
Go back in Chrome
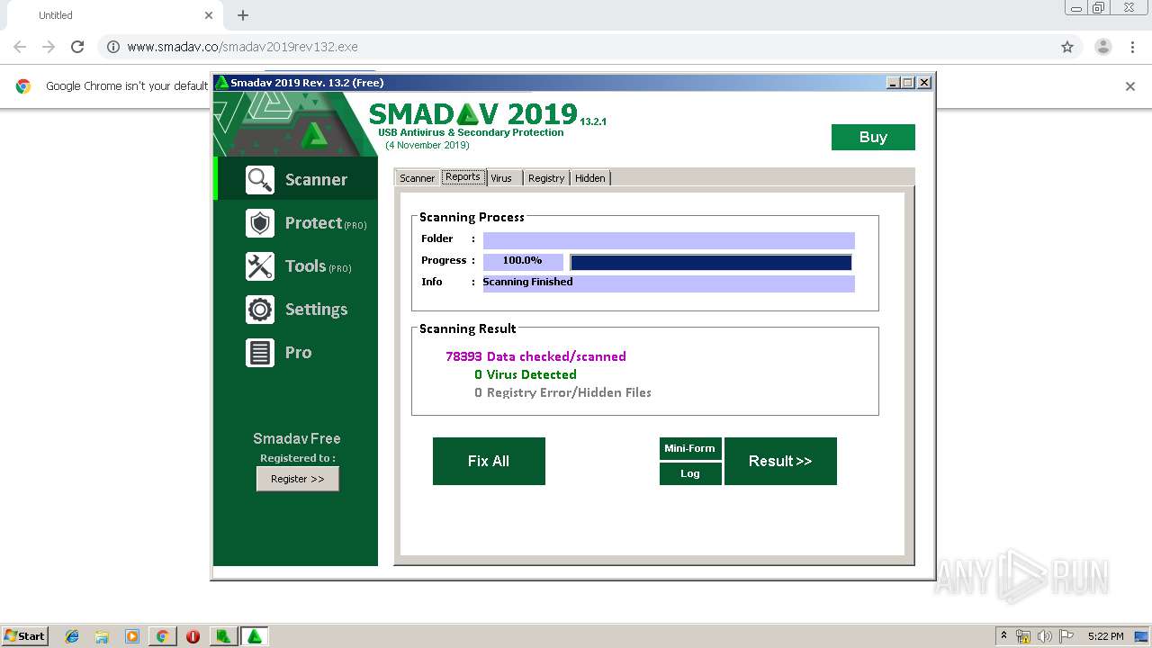click(20, 47)
